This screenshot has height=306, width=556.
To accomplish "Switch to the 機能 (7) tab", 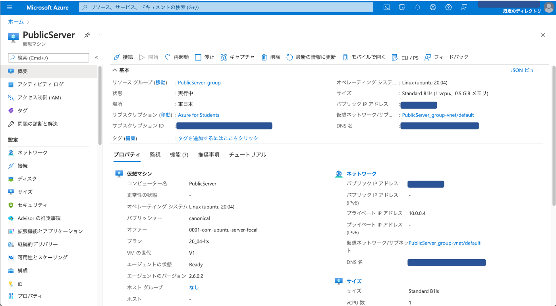I will 179,155.
